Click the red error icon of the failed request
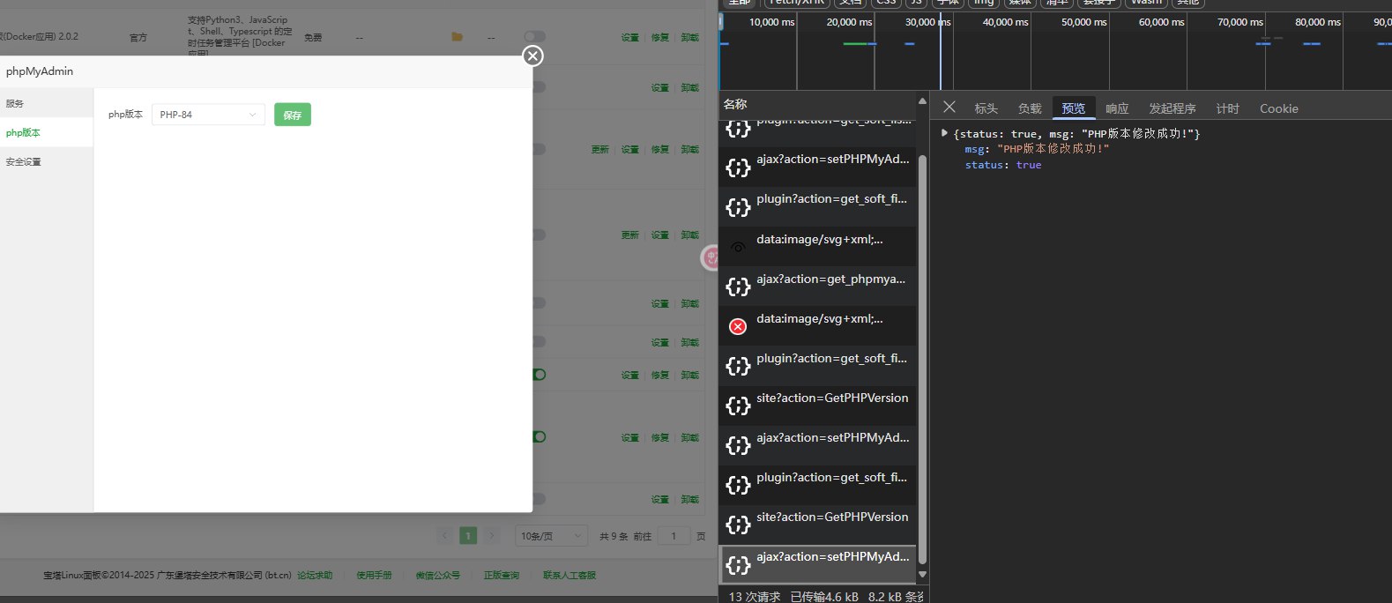 click(738, 326)
